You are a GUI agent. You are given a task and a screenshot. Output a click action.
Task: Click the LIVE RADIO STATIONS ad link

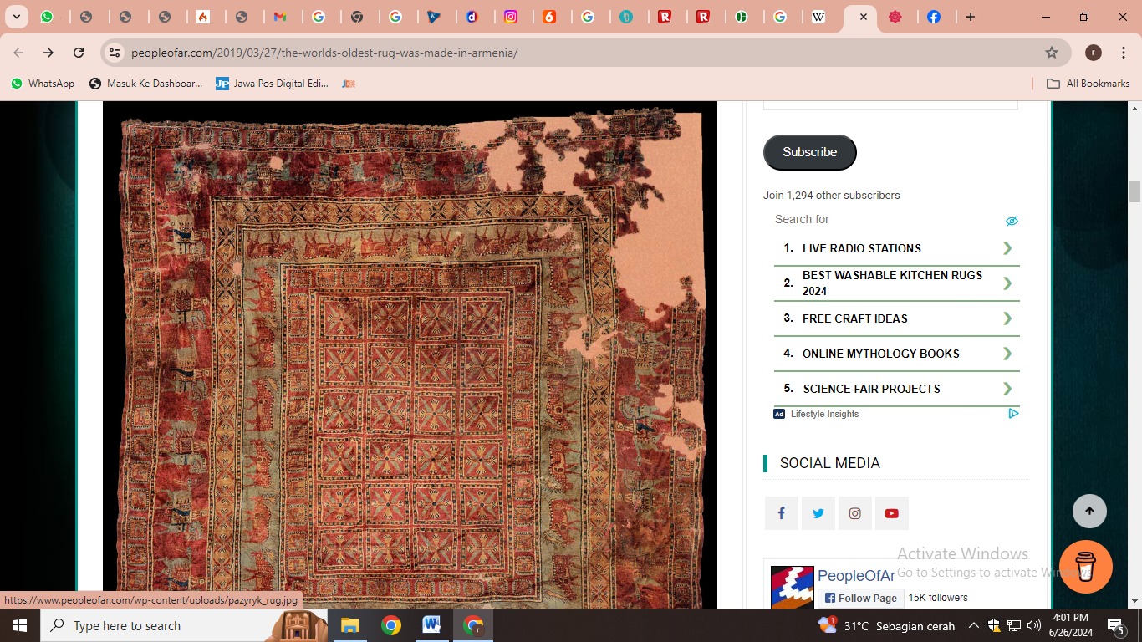click(862, 248)
